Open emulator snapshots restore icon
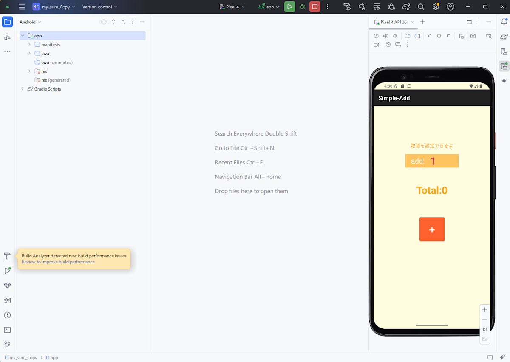 388,45
